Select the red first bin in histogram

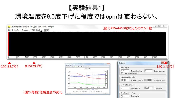coord(8,44)
